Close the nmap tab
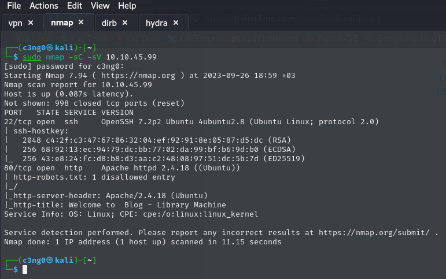Screen dimensions: 446x279 pyautogui.click(x=81, y=22)
